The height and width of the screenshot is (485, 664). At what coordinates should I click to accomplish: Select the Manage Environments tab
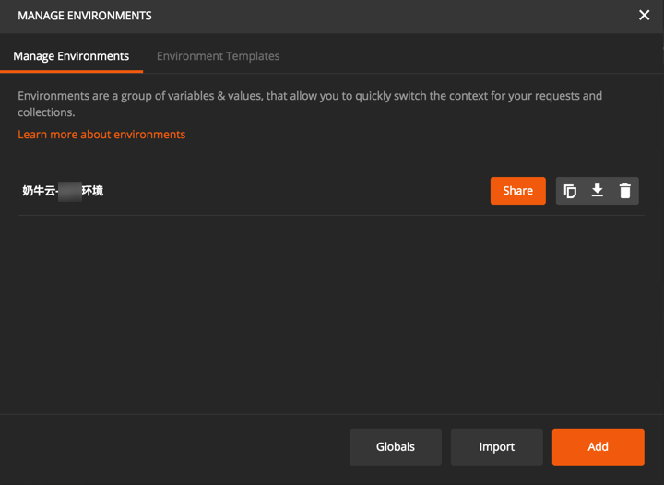71,56
